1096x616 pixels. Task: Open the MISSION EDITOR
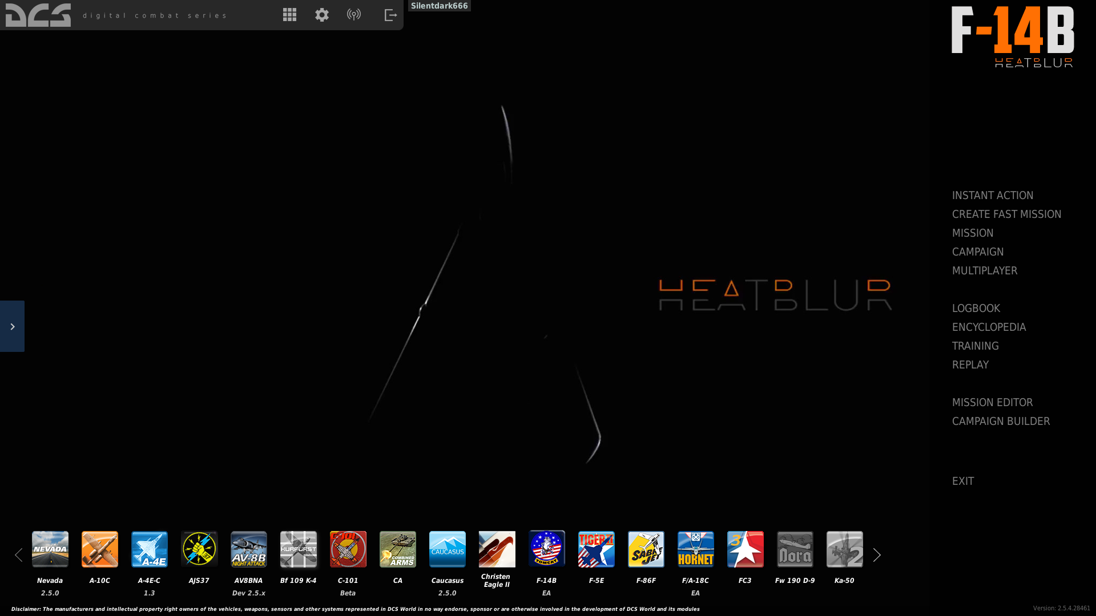tap(992, 402)
